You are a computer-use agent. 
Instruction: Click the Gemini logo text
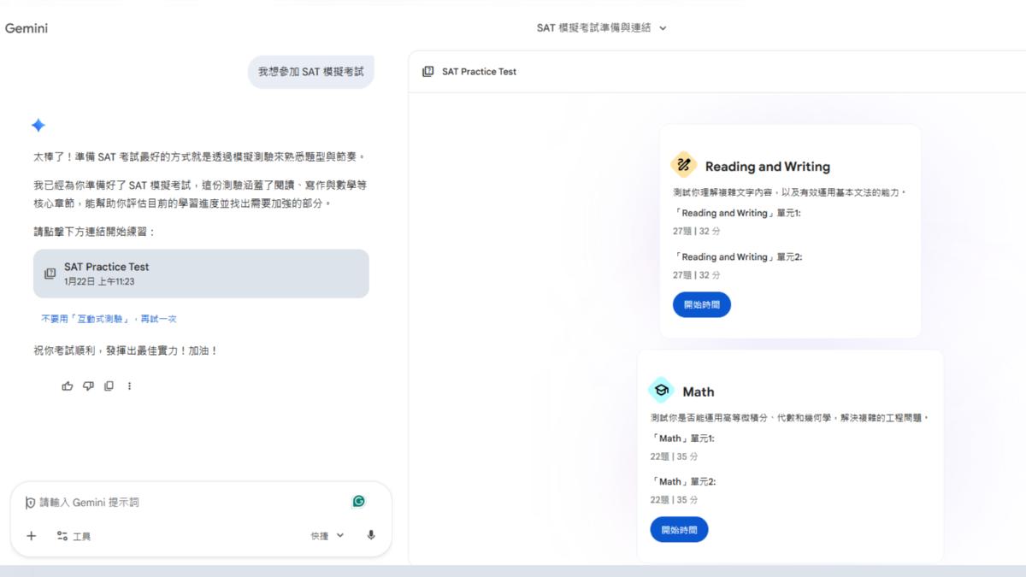coord(27,28)
